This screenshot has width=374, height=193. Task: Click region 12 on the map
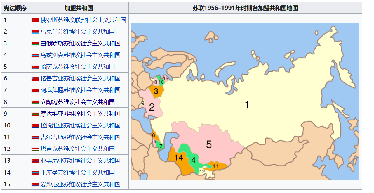pyautogui.click(x=202, y=172)
